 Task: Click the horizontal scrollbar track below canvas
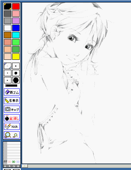tap(79, 166)
